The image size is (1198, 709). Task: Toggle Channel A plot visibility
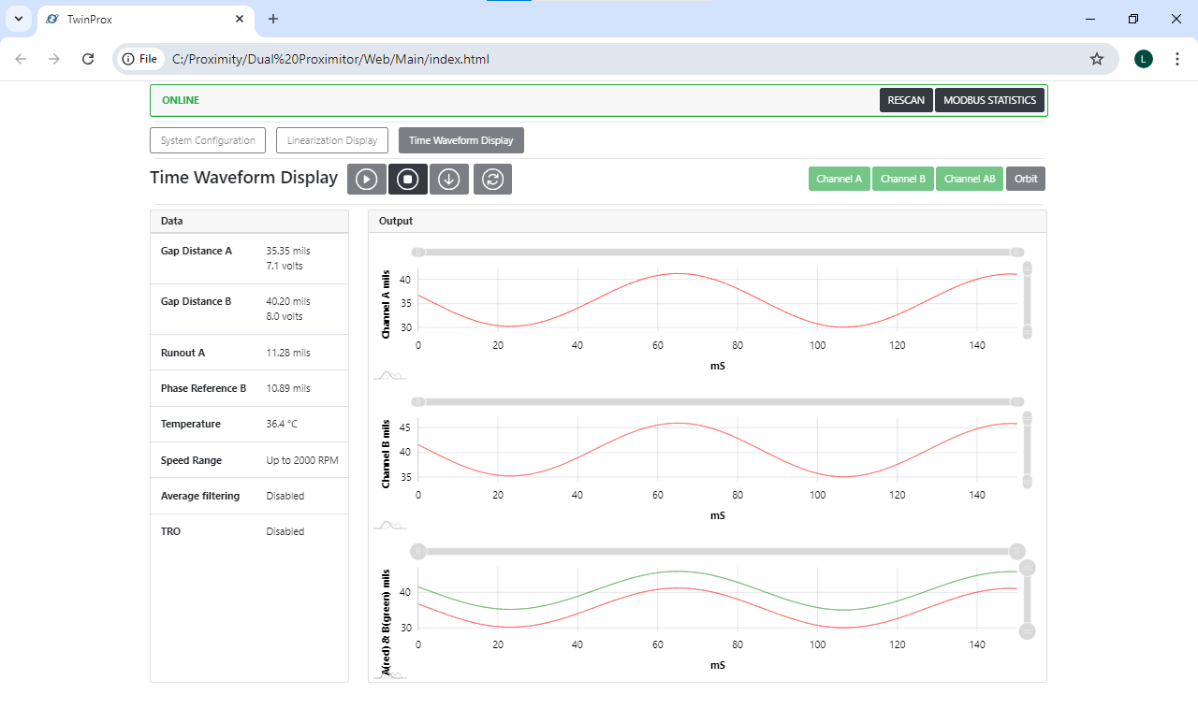pyautogui.click(x=840, y=179)
